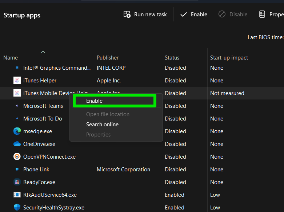Viewport: 284px width, 212px height.
Task: Click the Disable circle-slash icon in toolbar
Action: pos(222,14)
